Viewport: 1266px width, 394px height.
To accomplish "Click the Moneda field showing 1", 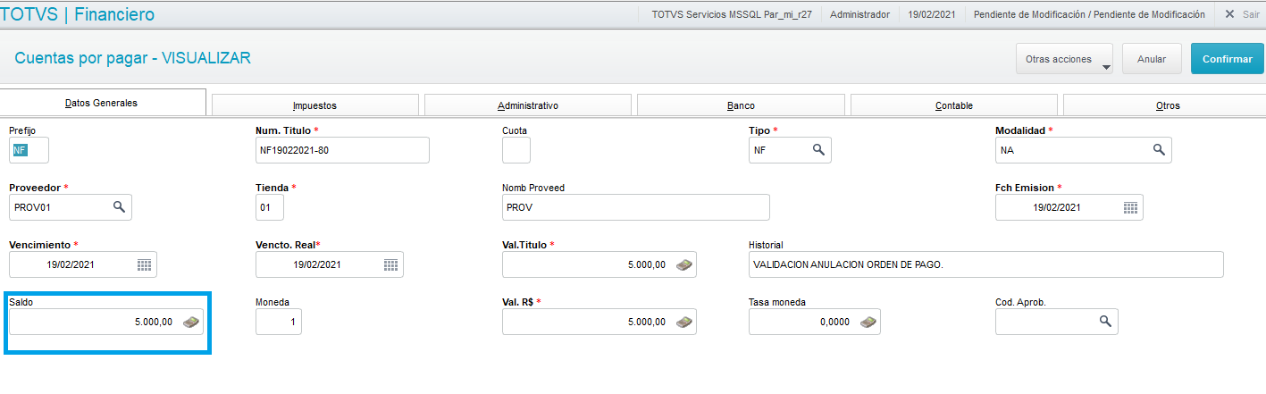I will coord(279,322).
